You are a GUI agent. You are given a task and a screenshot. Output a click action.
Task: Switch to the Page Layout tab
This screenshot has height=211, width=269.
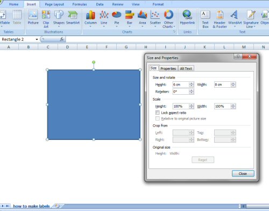[x=54, y=4]
